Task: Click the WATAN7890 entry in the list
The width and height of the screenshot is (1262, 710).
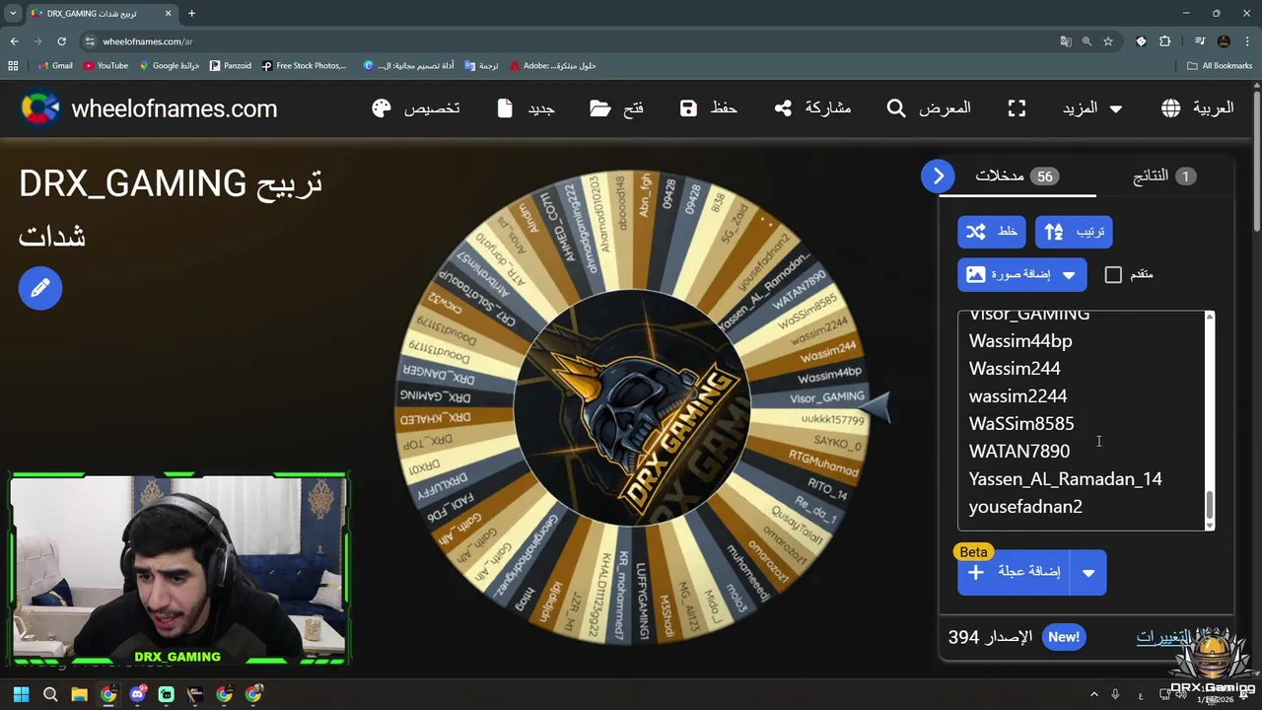Action: pos(1018,452)
